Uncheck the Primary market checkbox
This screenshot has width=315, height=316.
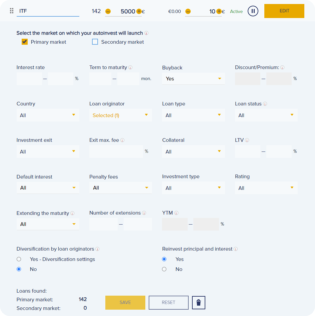[x=25, y=42]
